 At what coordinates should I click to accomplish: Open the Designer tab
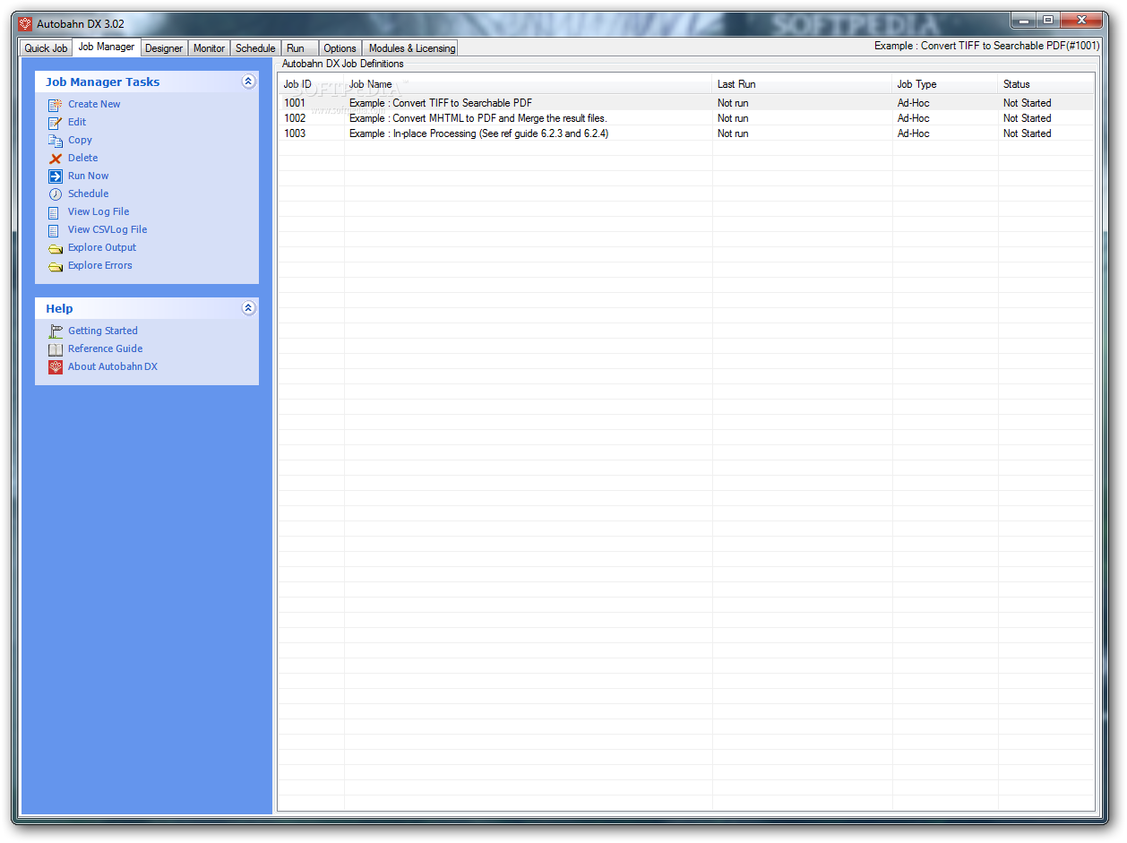click(x=164, y=48)
